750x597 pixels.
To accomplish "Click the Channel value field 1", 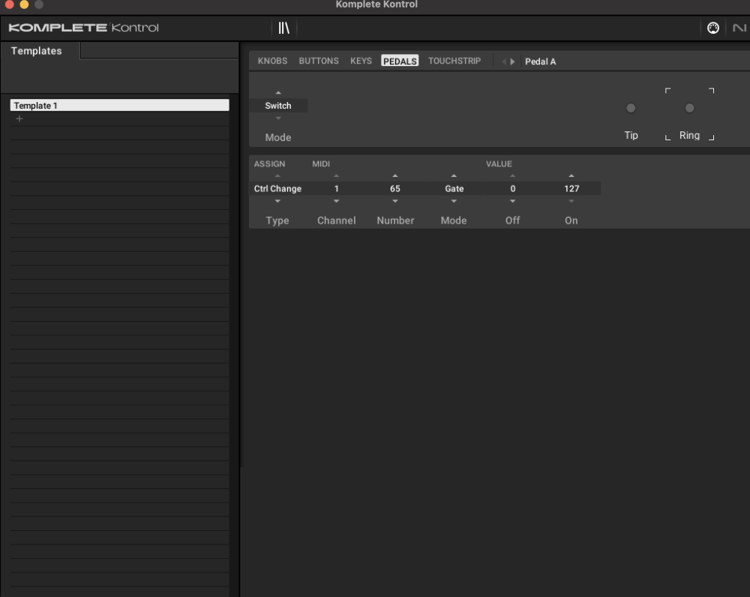I will point(336,188).
